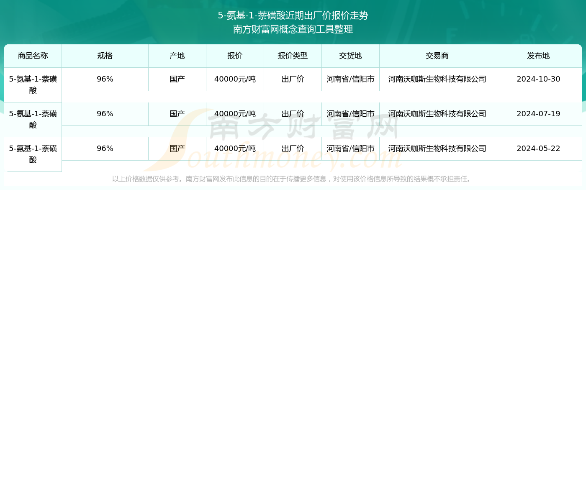The height and width of the screenshot is (504, 586).
Task: Click 40000元/吨 in the 2024-07-19 row
Action: [235, 114]
